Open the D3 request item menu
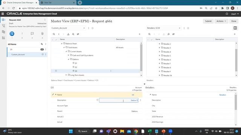 pyautogui.click(x=46, y=49)
